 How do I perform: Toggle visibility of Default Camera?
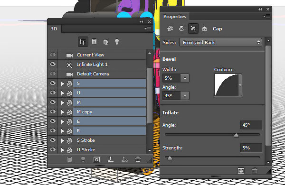click(53, 74)
